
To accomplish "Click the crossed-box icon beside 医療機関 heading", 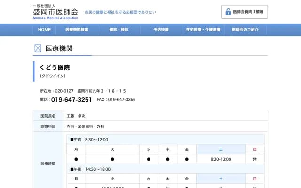I will click(x=38, y=48).
